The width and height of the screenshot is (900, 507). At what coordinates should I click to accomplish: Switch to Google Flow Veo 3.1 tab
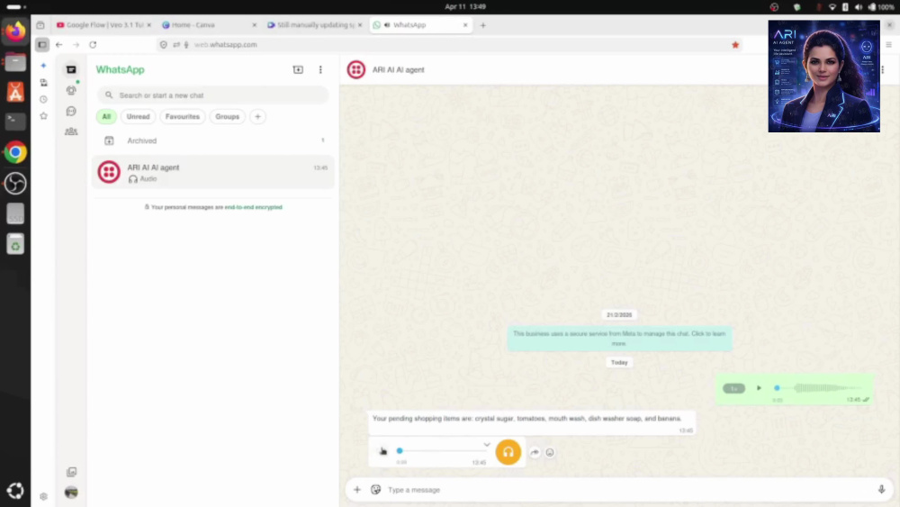point(103,24)
